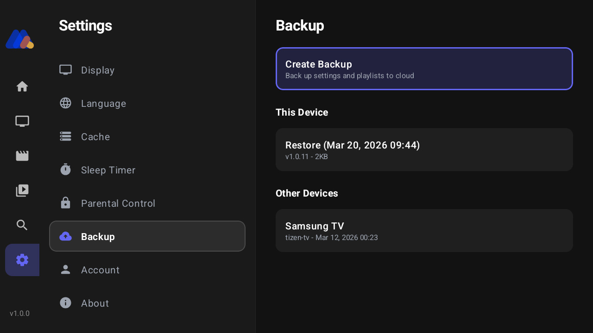Open the Live TV sidebar icon

click(x=22, y=121)
